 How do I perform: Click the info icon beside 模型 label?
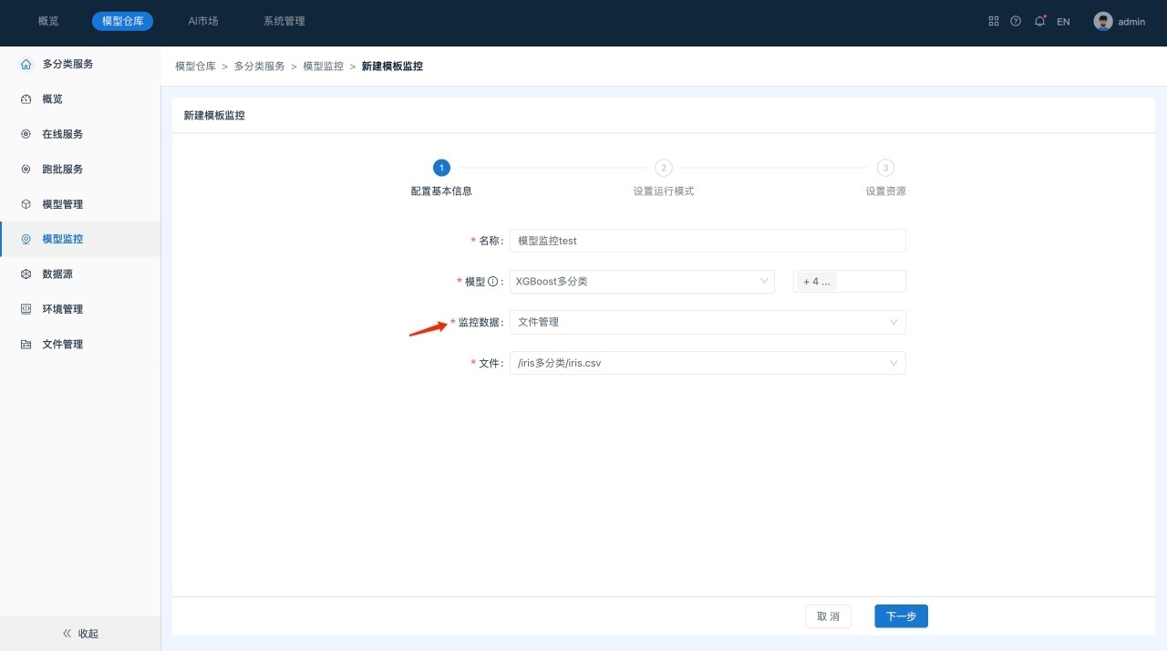click(493, 282)
